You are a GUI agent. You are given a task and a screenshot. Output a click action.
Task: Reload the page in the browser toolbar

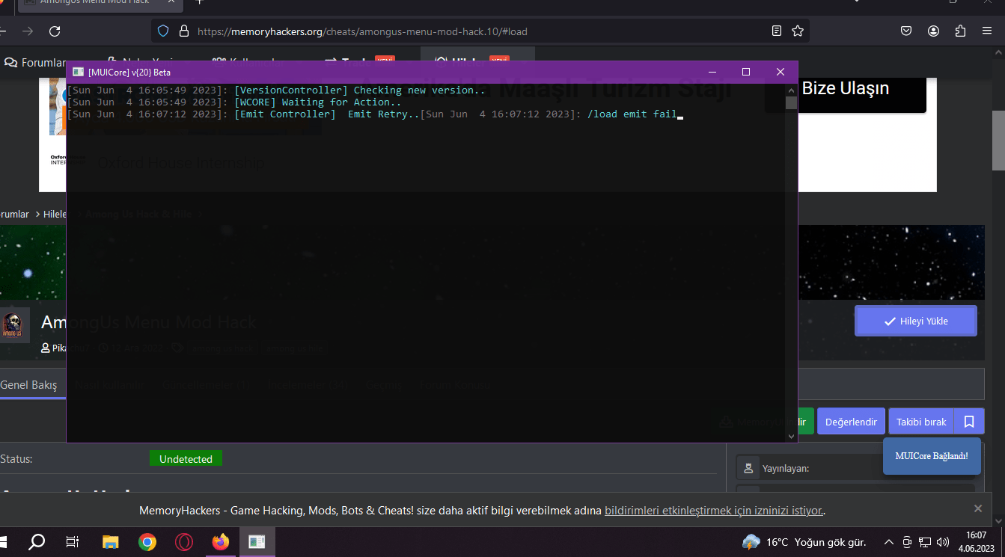55,31
